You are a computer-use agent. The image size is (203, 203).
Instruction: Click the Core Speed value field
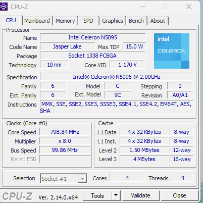[65, 132]
